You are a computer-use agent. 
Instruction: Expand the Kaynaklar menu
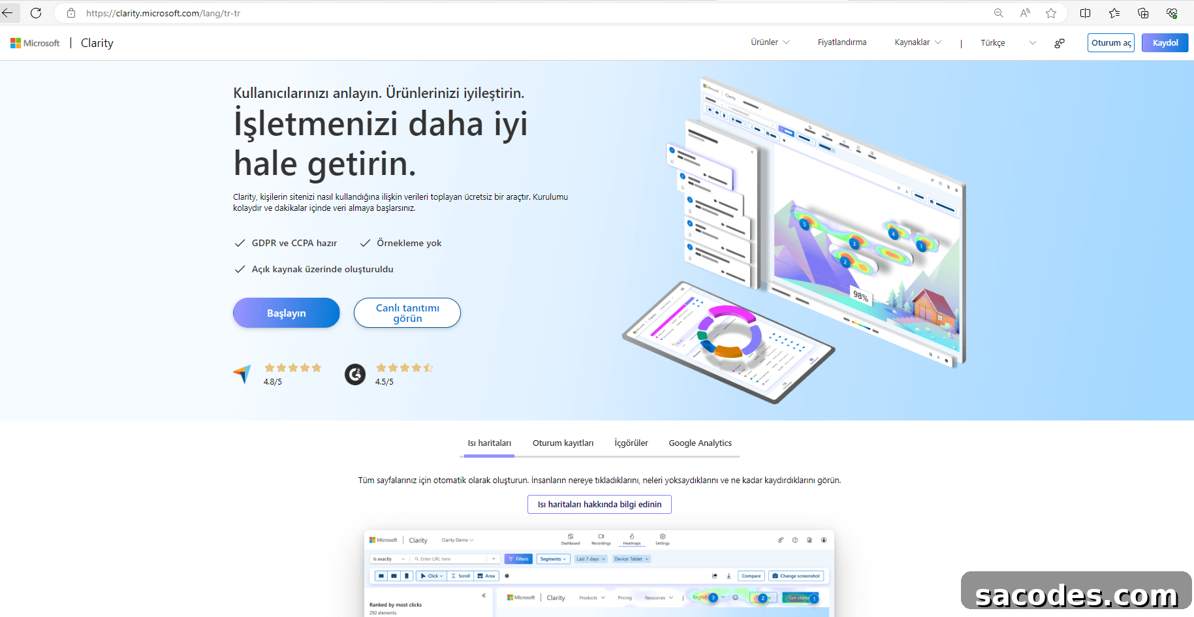click(x=918, y=42)
